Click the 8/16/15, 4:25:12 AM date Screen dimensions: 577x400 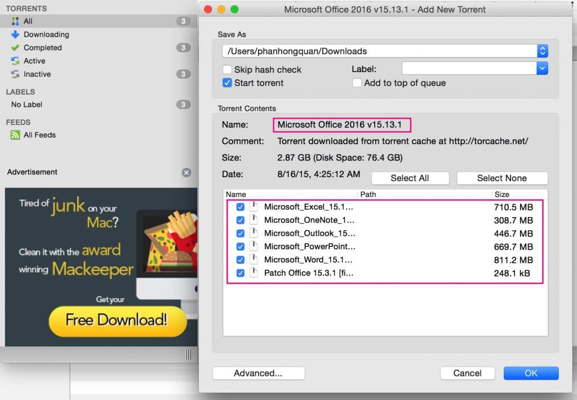[x=319, y=174]
